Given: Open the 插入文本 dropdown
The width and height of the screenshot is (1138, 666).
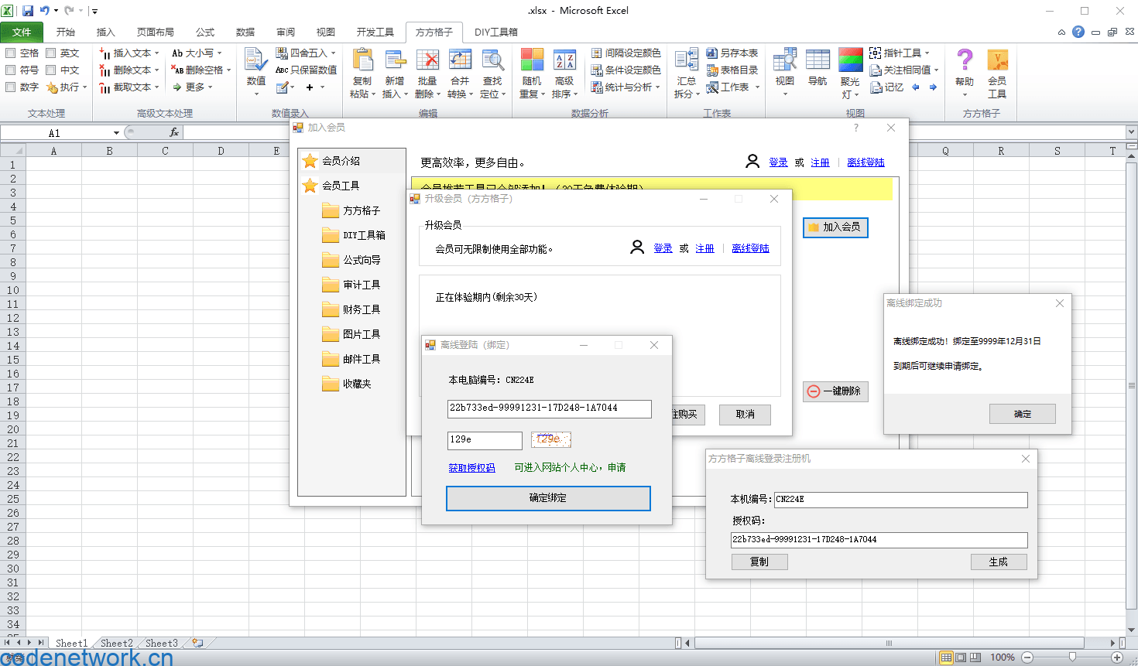Looking at the screenshot, I should tap(129, 53).
